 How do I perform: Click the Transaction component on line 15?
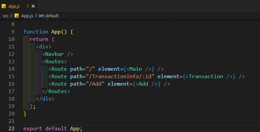click(x=206, y=76)
